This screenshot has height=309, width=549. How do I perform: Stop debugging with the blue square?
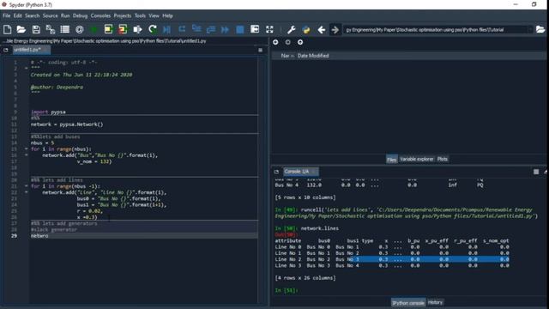tap(240, 30)
